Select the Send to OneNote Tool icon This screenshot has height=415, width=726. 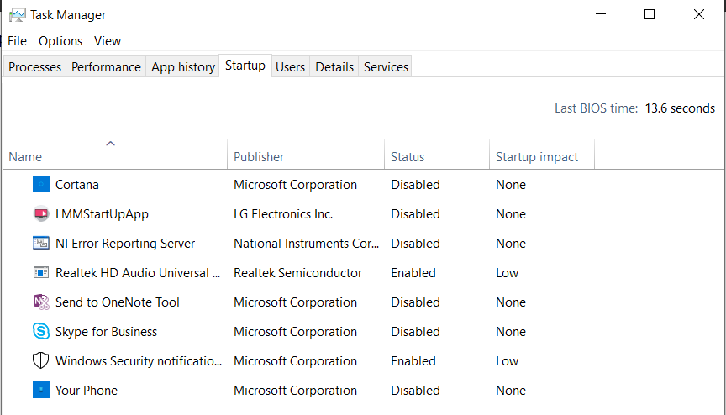41,302
